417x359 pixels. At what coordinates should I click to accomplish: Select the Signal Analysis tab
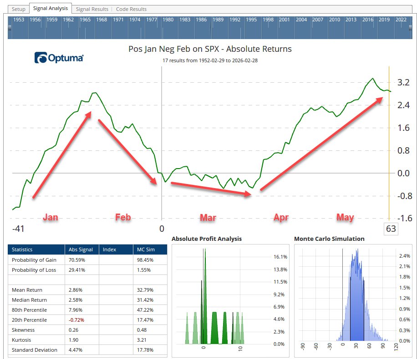click(x=51, y=9)
